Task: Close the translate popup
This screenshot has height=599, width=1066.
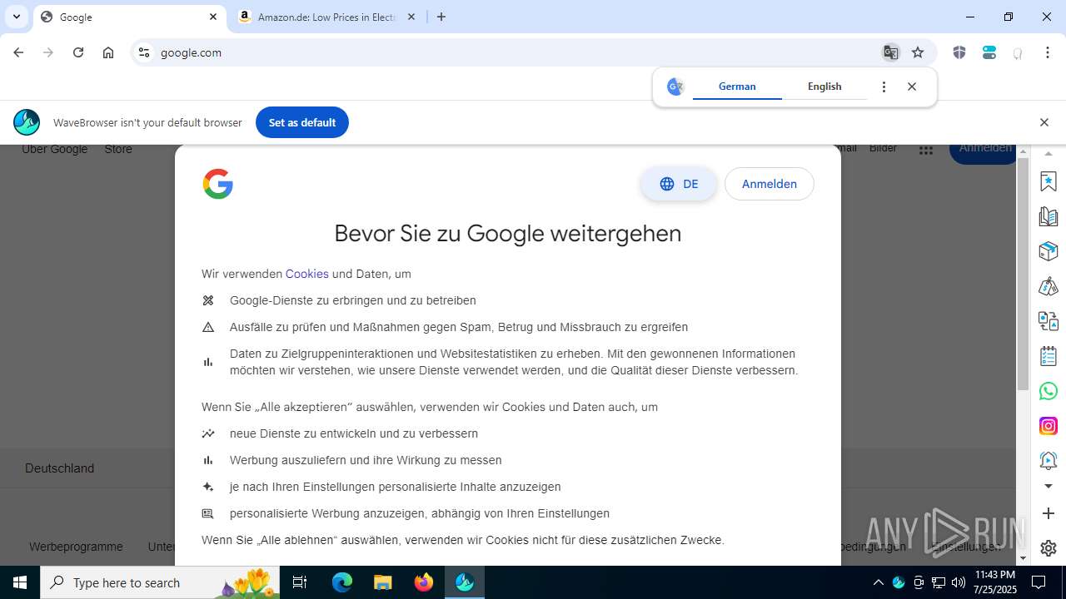Action: click(x=912, y=87)
